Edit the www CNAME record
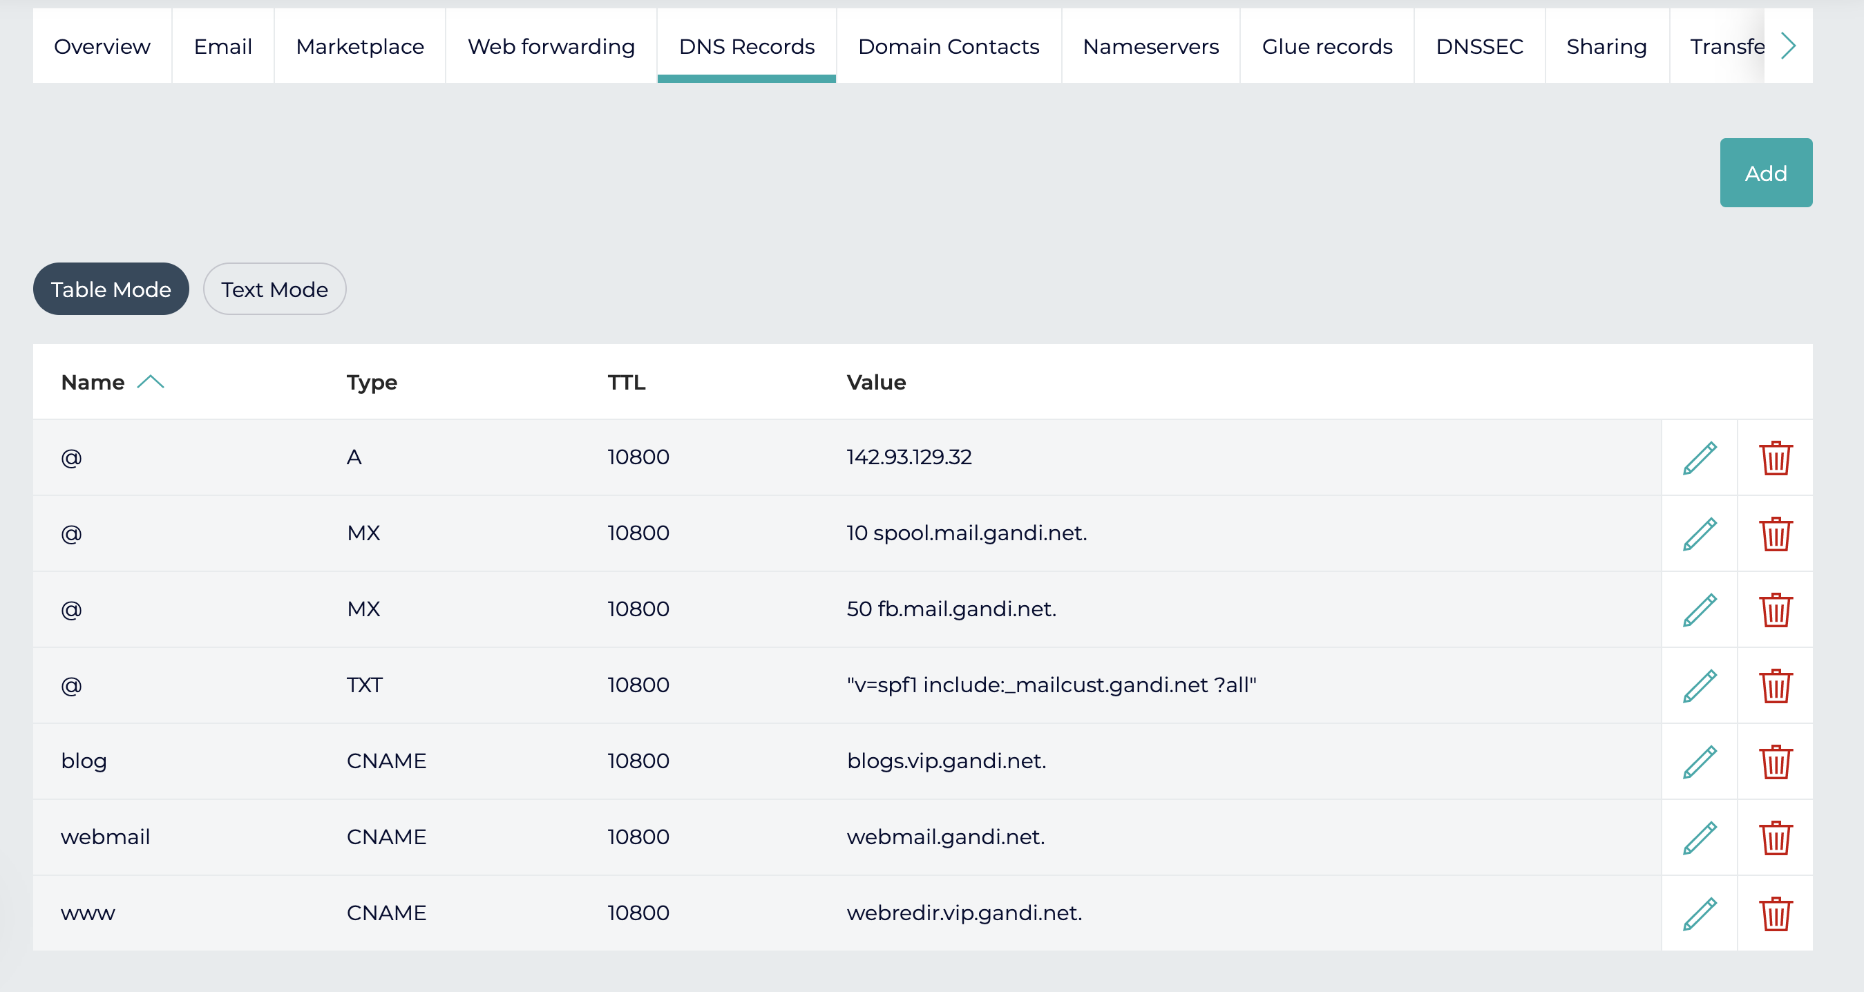The image size is (1864, 992). (x=1699, y=914)
